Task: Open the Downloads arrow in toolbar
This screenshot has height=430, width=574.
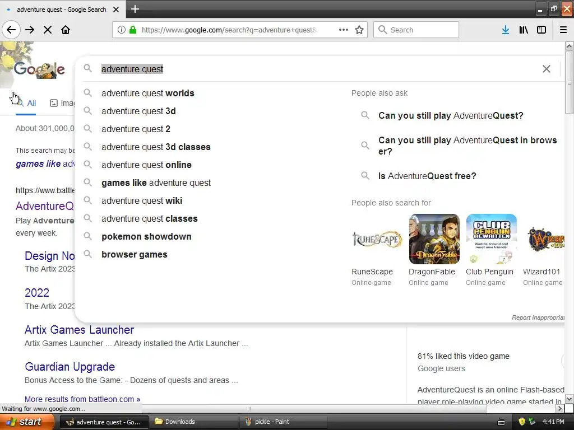Action: [x=505, y=30]
